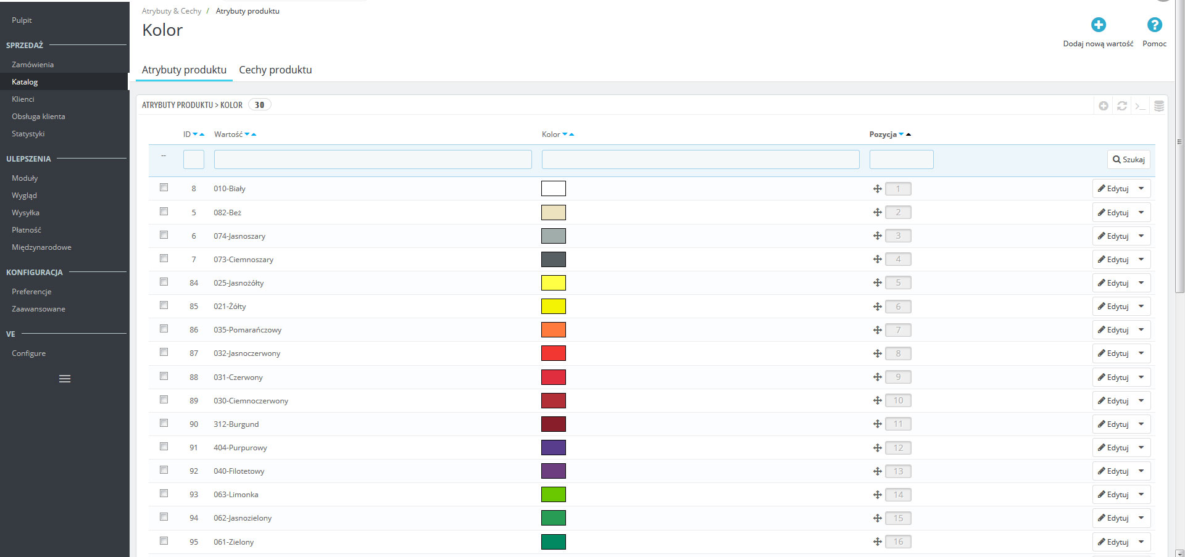Grab the move handle for 035-Pomarańczowy
This screenshot has width=1185, height=557.
[877, 330]
